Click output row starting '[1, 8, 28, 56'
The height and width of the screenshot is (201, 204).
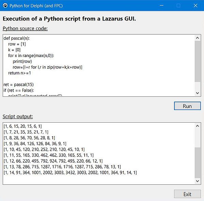tap(29, 138)
